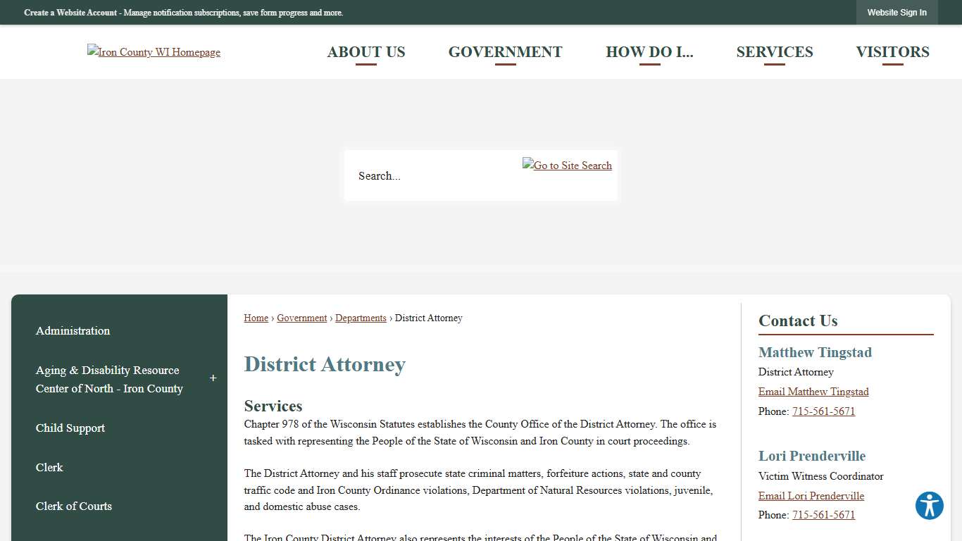
Task: Open the About Us dropdown menu
Action: point(366,51)
